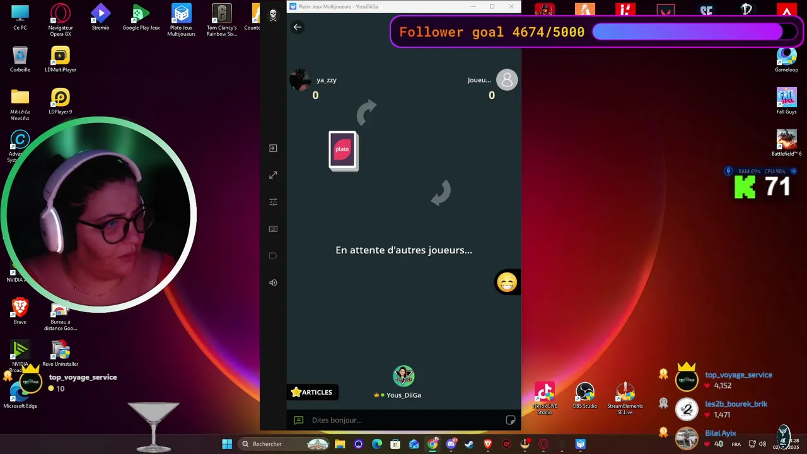Mute sound with the speaker sidebar icon

(x=273, y=282)
